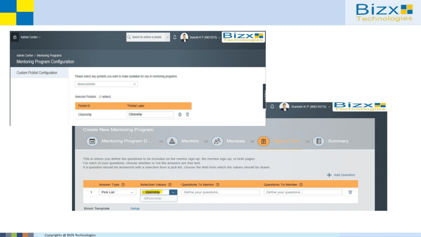Click Mentoring Program Details calendar step icon
421x237 pixels.
click(x=92, y=141)
